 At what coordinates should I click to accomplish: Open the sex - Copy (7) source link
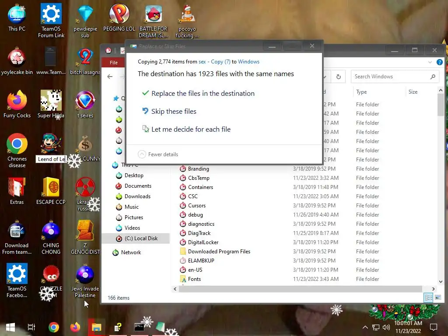pos(214,62)
